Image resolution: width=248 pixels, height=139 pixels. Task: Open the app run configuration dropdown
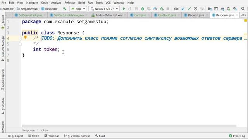[78, 9]
